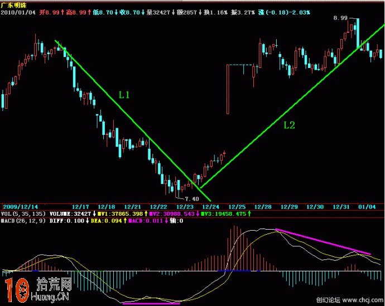Screen dimensions: 385x306
Task: Click the volume value 量32427 in header
Action: click(158, 12)
